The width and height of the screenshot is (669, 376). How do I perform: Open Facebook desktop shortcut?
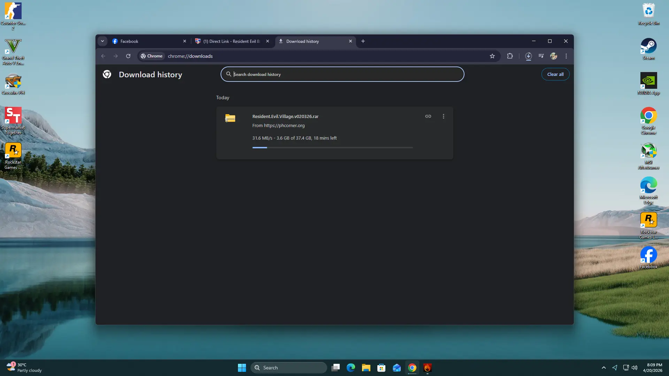click(x=648, y=258)
